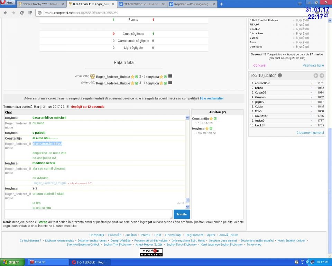Click the browser reload button

click(22, 12)
